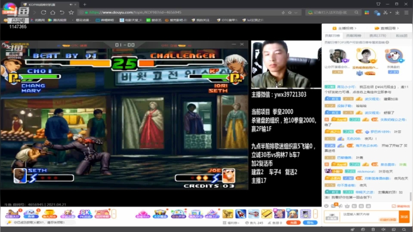Click the streamer webcam video area
413x232 pixels.
coord(286,64)
